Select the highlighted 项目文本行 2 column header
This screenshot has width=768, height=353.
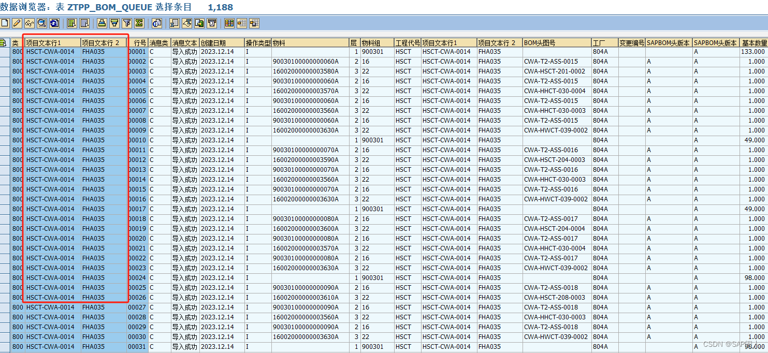pyautogui.click(x=104, y=42)
